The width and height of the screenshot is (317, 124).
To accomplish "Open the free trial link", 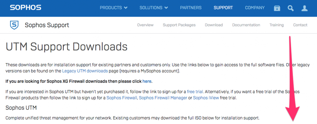I will [195, 92].
